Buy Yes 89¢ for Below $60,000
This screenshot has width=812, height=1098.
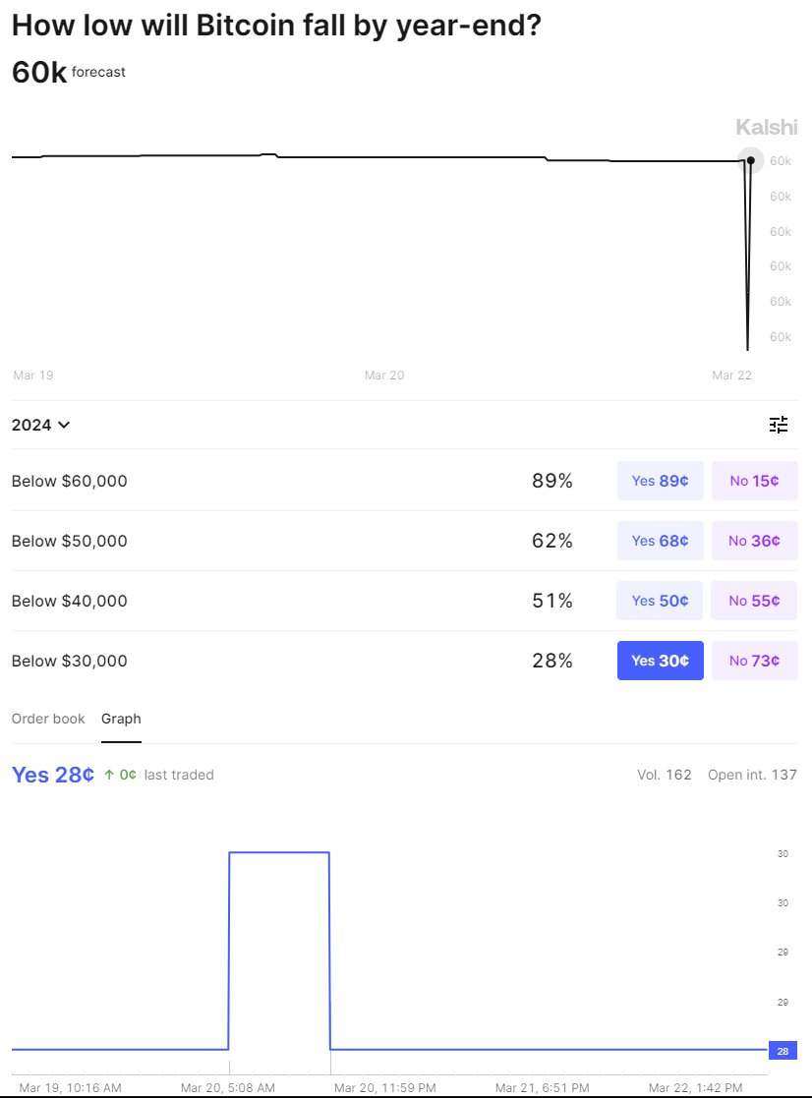(660, 481)
